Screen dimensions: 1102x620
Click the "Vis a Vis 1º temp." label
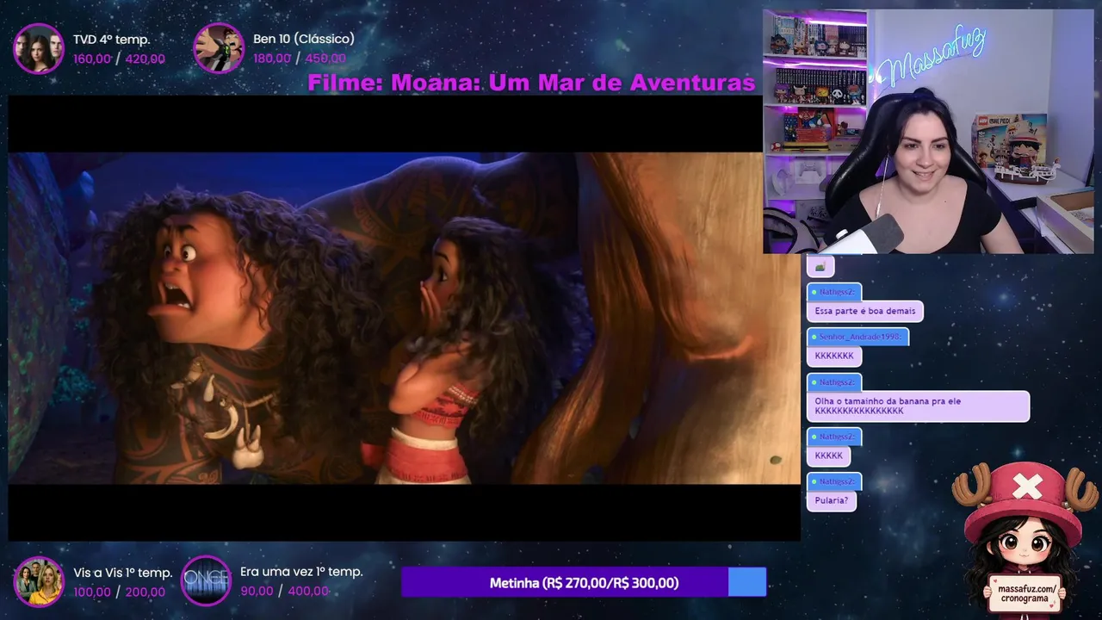[x=123, y=573]
